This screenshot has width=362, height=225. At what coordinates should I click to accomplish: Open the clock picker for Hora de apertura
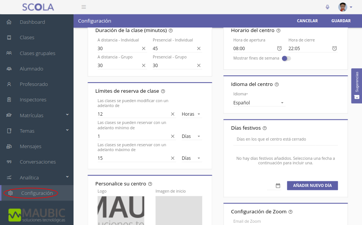(x=279, y=49)
